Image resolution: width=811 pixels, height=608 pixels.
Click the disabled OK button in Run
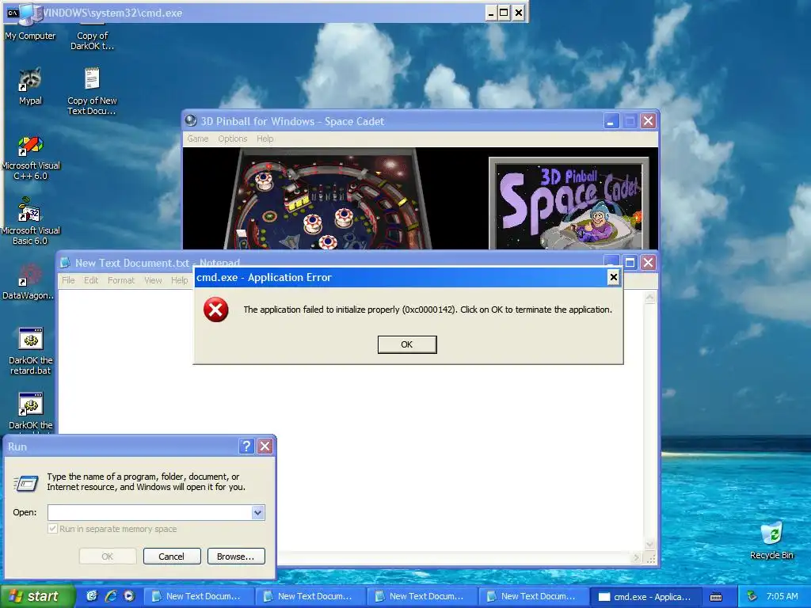(108, 557)
